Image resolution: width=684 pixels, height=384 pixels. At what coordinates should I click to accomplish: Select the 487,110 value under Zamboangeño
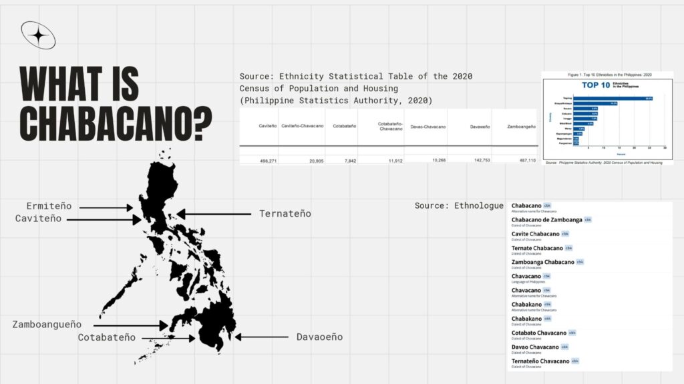[522, 160]
